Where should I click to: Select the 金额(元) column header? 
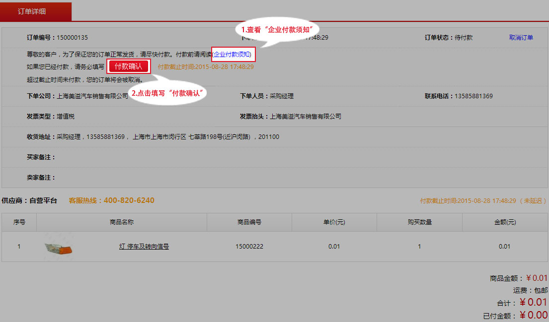pos(505,222)
